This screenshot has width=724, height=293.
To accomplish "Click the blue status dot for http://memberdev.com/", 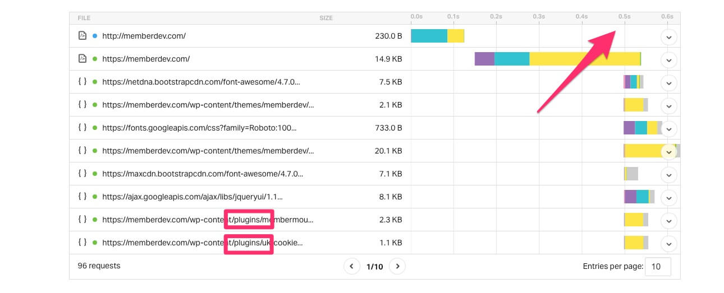I will [95, 36].
